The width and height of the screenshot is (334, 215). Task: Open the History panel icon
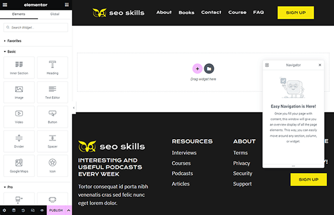pyautogui.click(x=23, y=210)
